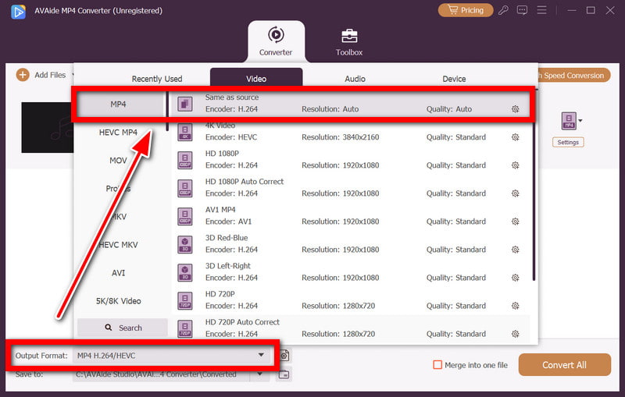
Task: Switch to the Converter tab
Action: [x=276, y=41]
